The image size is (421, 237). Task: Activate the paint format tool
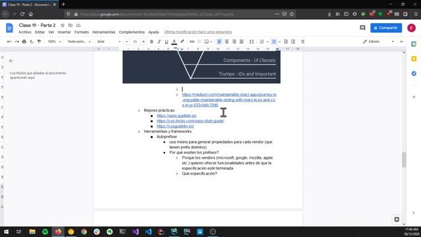click(39, 41)
